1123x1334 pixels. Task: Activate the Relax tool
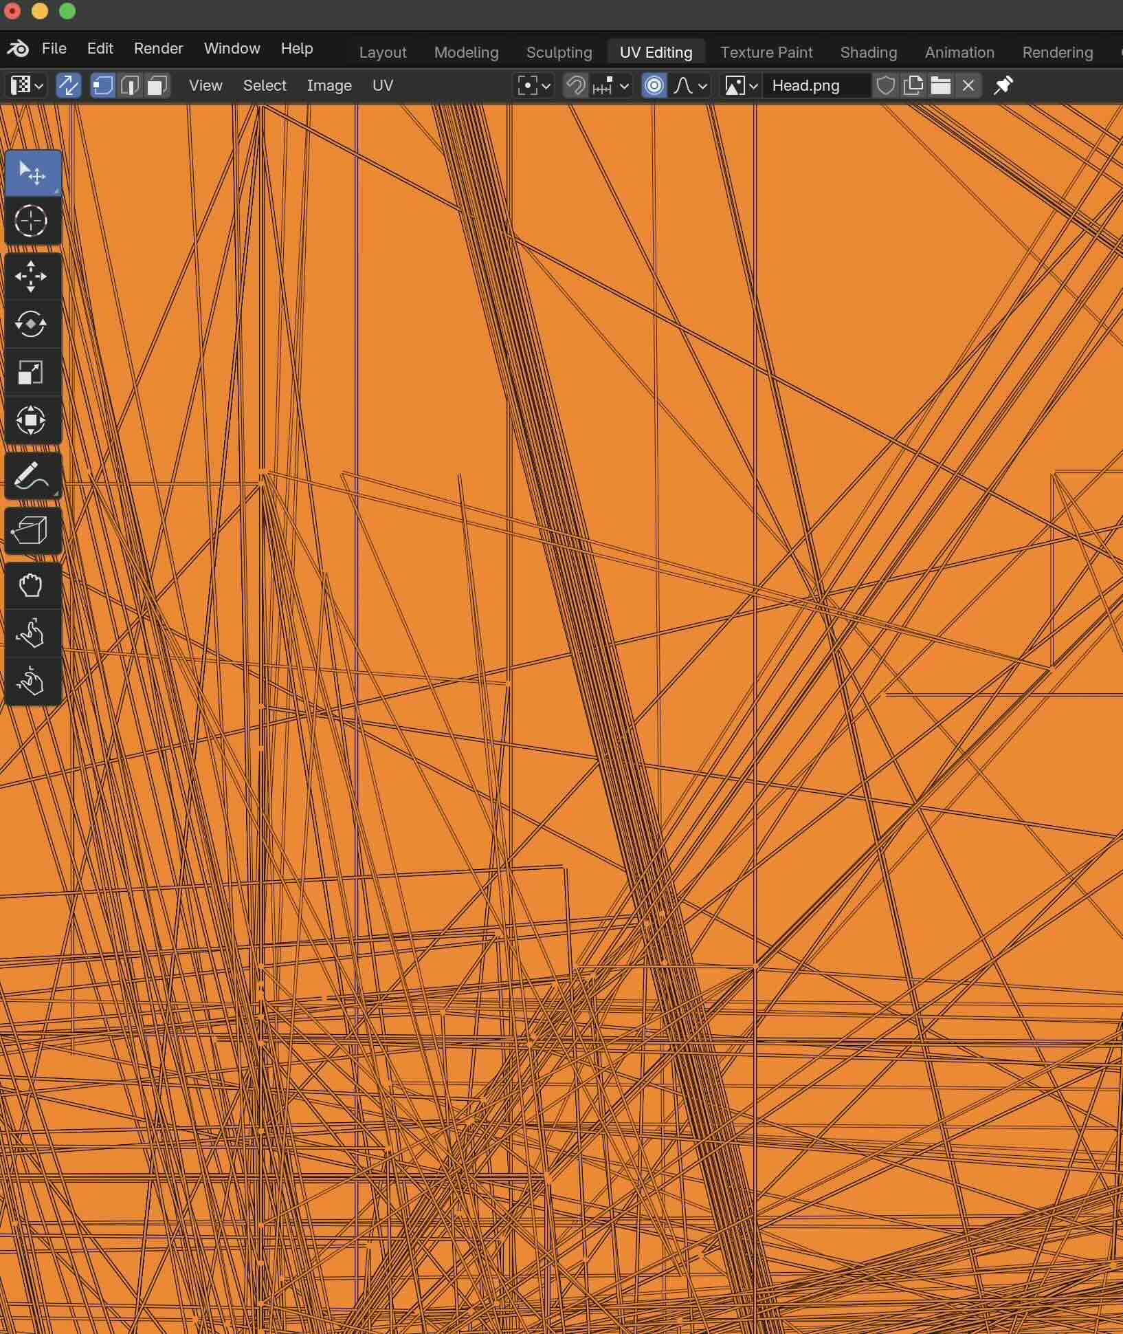32,634
